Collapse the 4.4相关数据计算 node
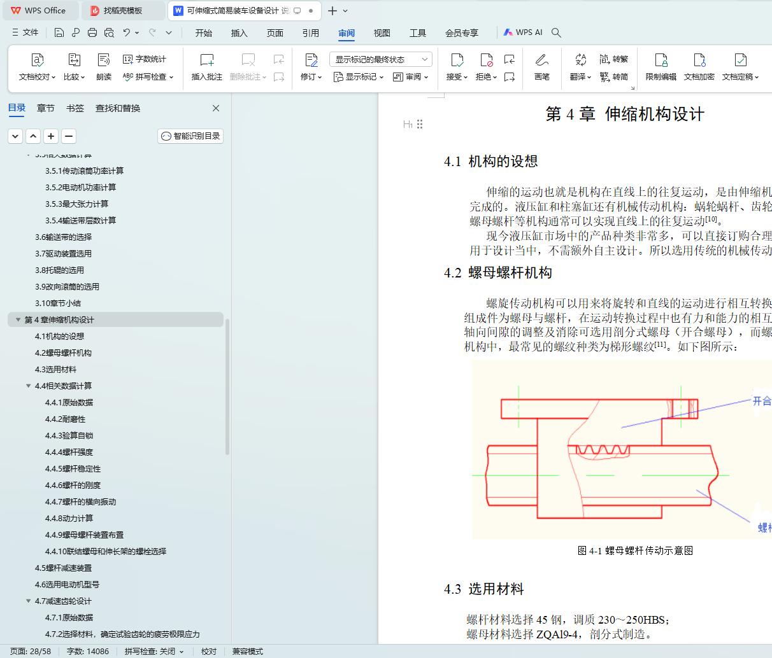The height and width of the screenshot is (658, 772). [x=28, y=386]
